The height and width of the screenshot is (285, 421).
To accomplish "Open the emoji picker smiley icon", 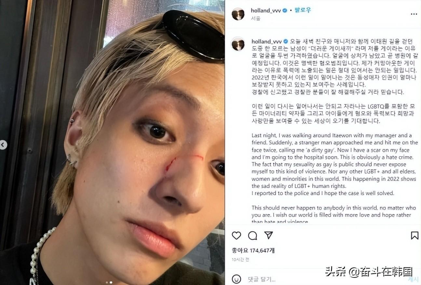I will pos(237,279).
